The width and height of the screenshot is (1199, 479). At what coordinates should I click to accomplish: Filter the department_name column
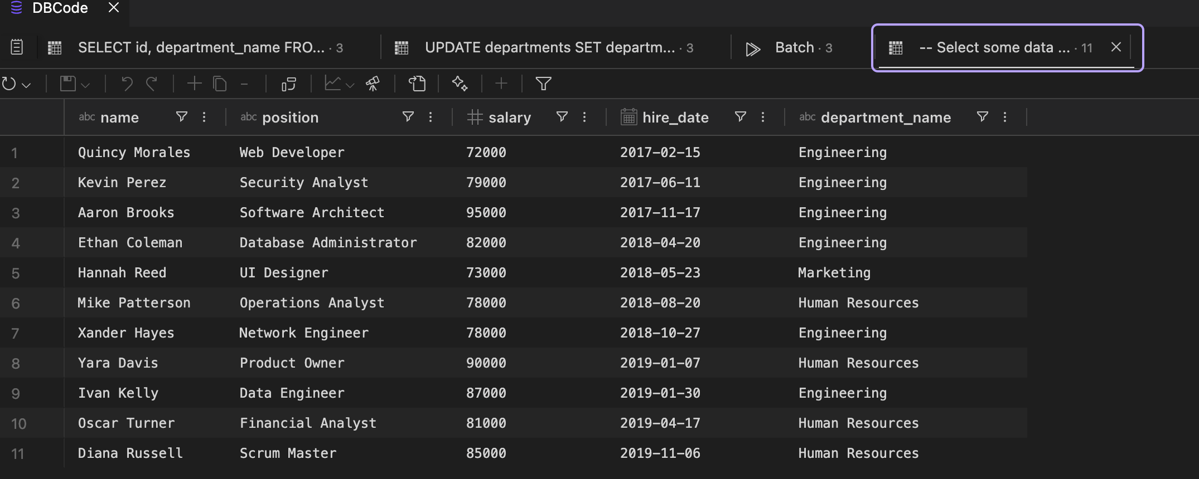coord(983,117)
